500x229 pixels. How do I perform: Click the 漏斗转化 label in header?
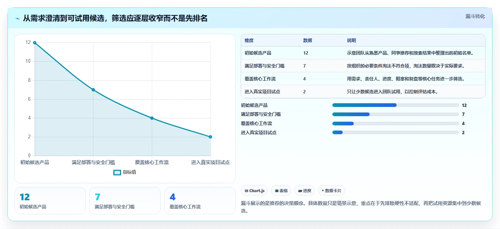[475, 16]
